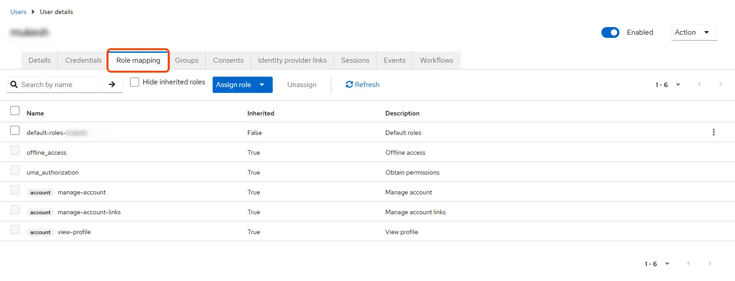
Task: Click the view-profile role name
Action: coord(74,232)
